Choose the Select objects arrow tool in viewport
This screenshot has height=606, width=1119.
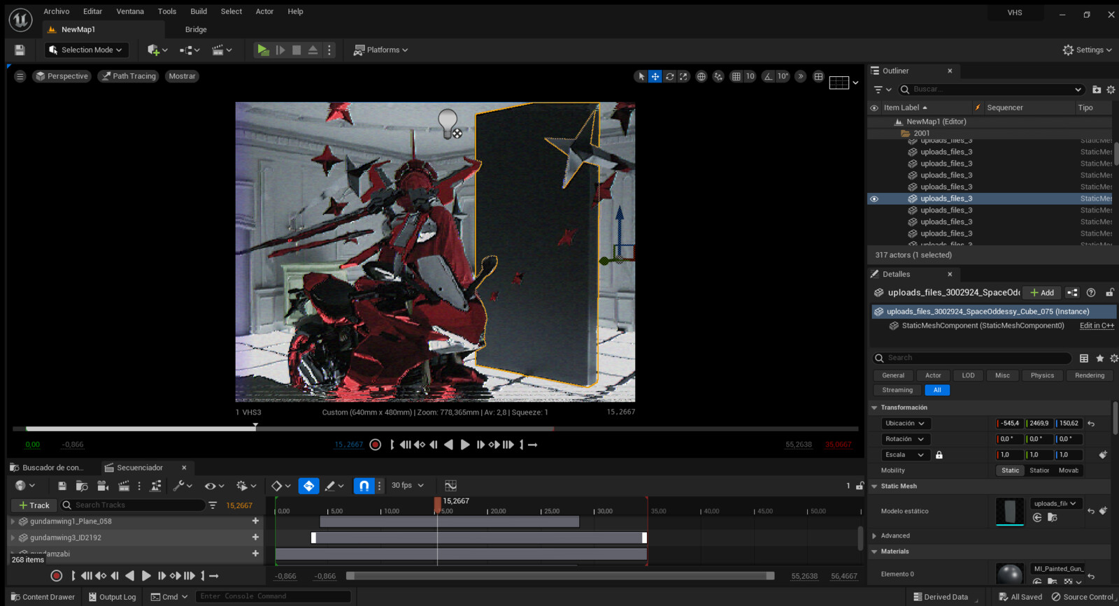click(x=641, y=76)
